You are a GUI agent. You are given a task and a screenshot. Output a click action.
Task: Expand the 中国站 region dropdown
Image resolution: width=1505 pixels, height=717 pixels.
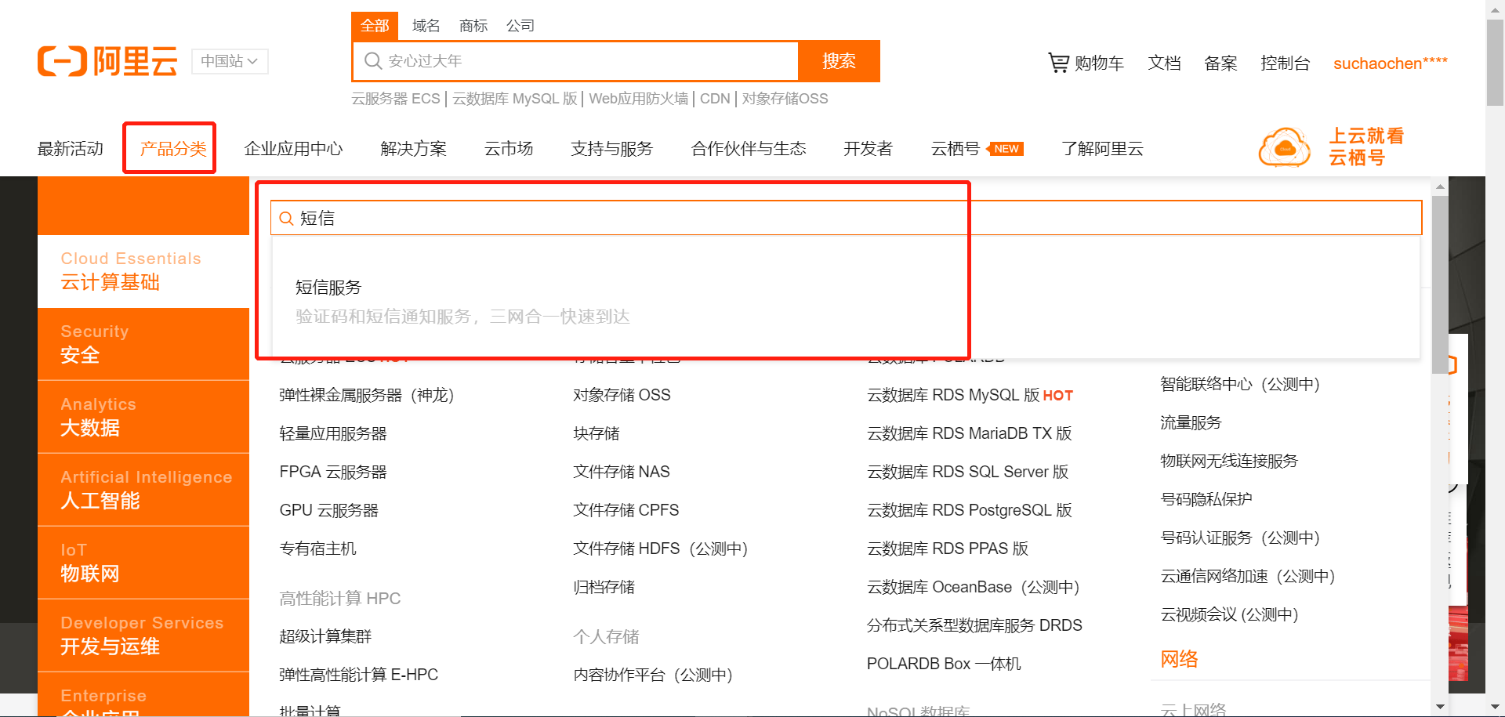(x=229, y=61)
